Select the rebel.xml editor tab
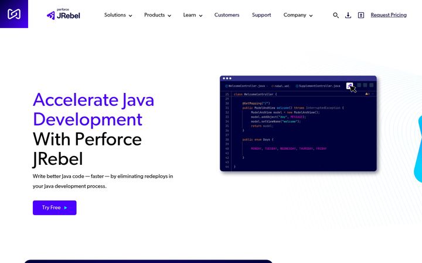The width and height of the screenshot is (422, 263). pos(280,86)
